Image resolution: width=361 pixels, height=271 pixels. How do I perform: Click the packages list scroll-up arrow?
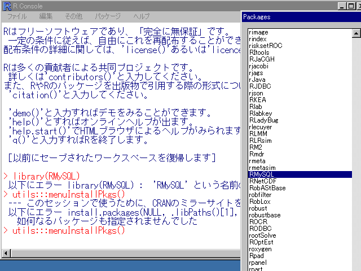pyautogui.click(x=356, y=33)
